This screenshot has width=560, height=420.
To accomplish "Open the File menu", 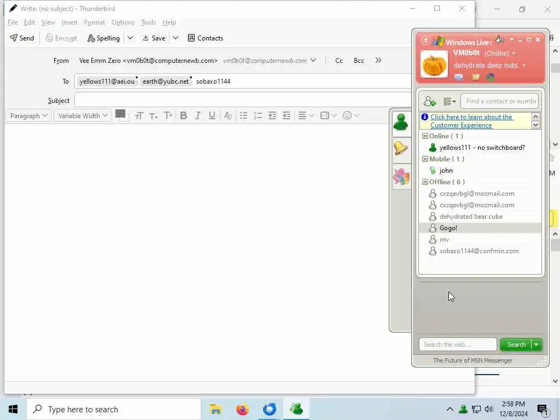I will (x=13, y=22).
